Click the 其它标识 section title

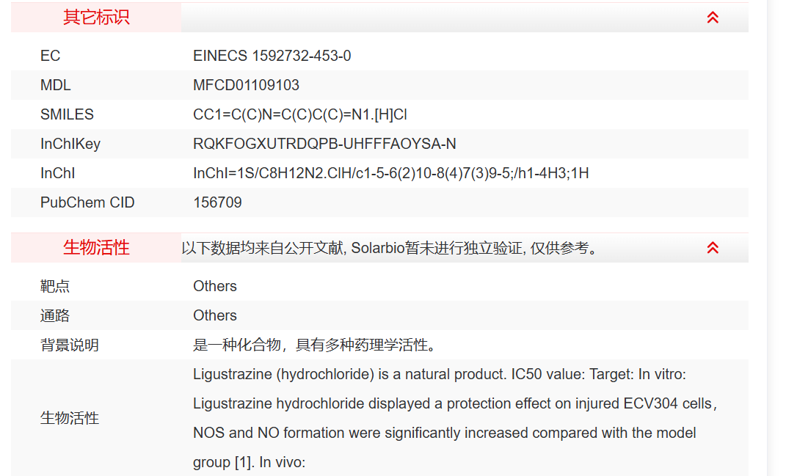(x=96, y=18)
